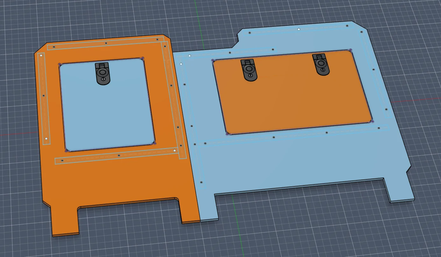This screenshot has height=257, width=441.
Task: Click the white hole on blue panel's top edge
Action: tap(299, 29)
